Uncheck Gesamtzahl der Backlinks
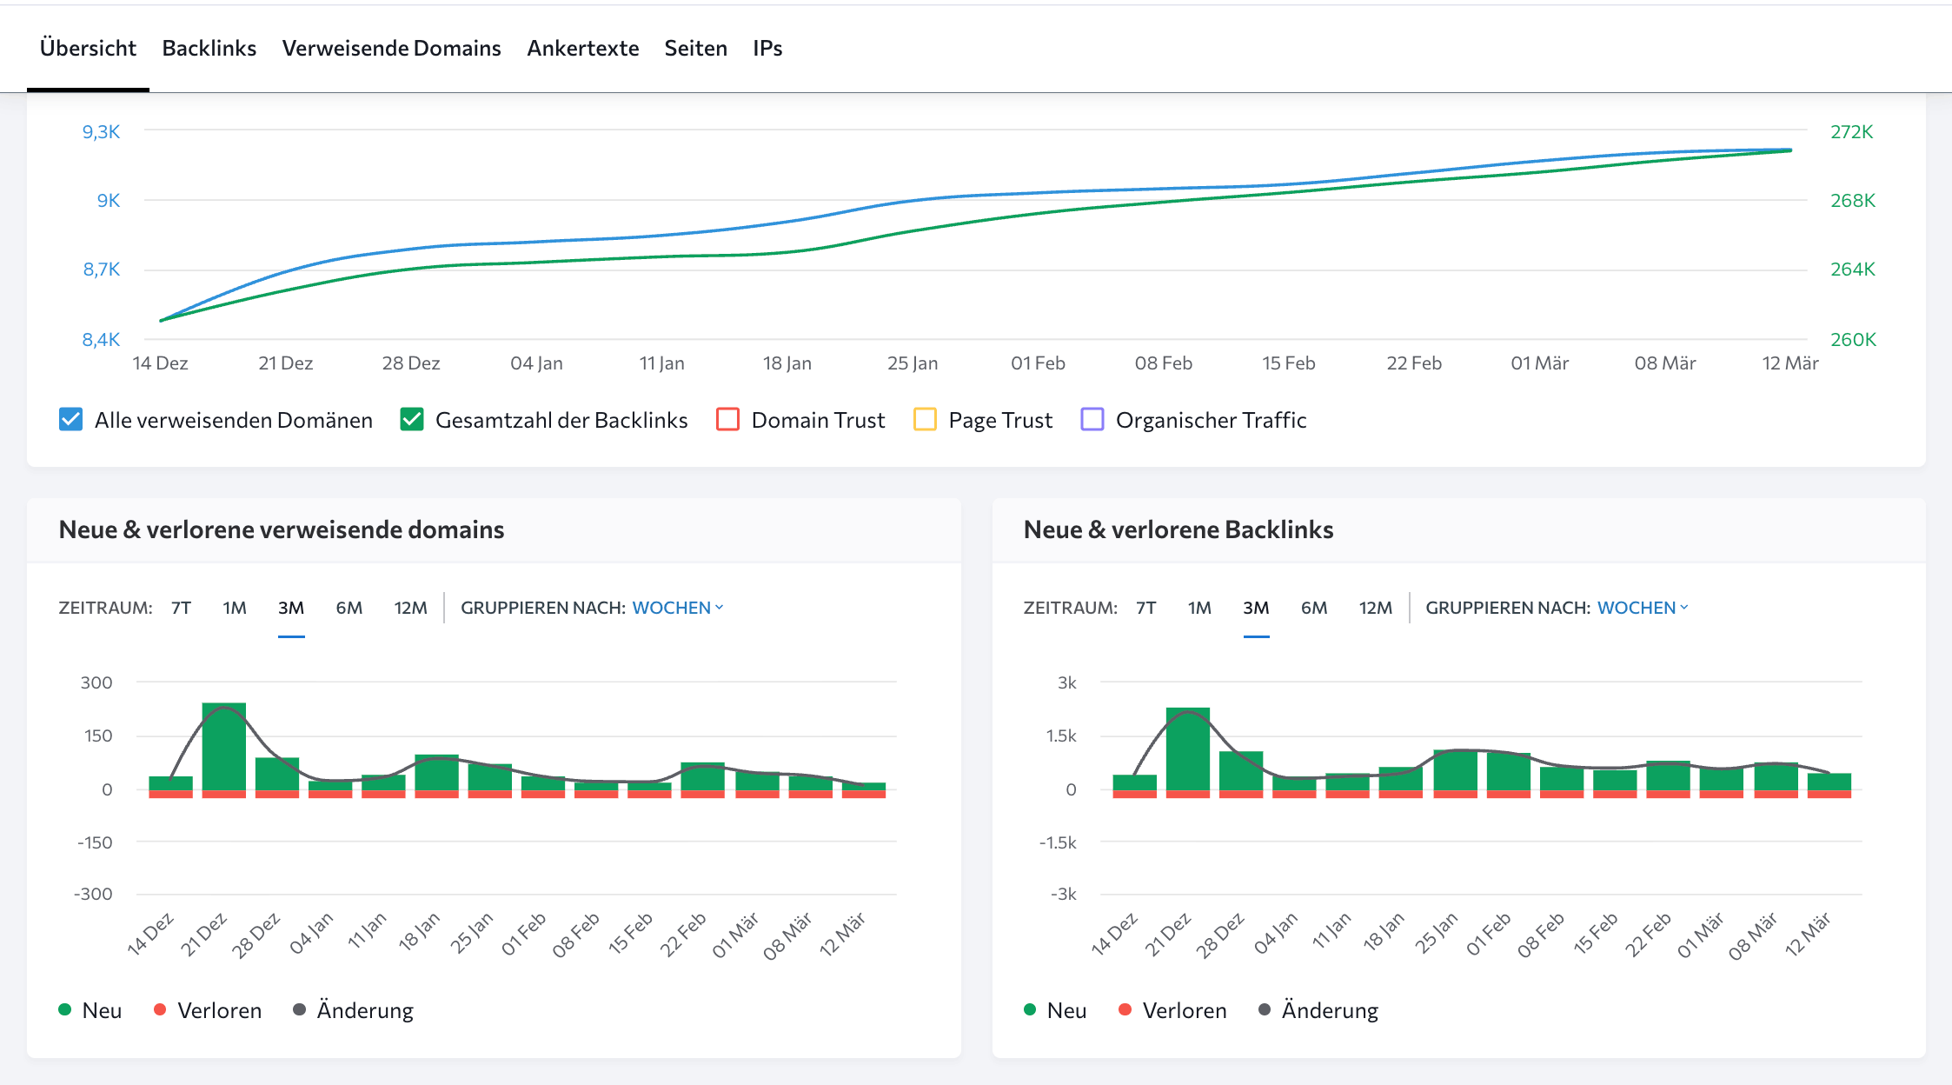This screenshot has width=1952, height=1085. [x=413, y=419]
